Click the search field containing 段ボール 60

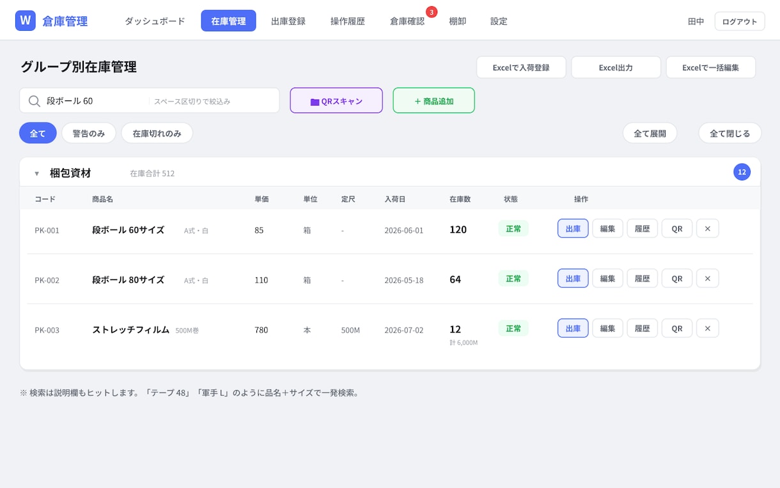[x=150, y=100]
